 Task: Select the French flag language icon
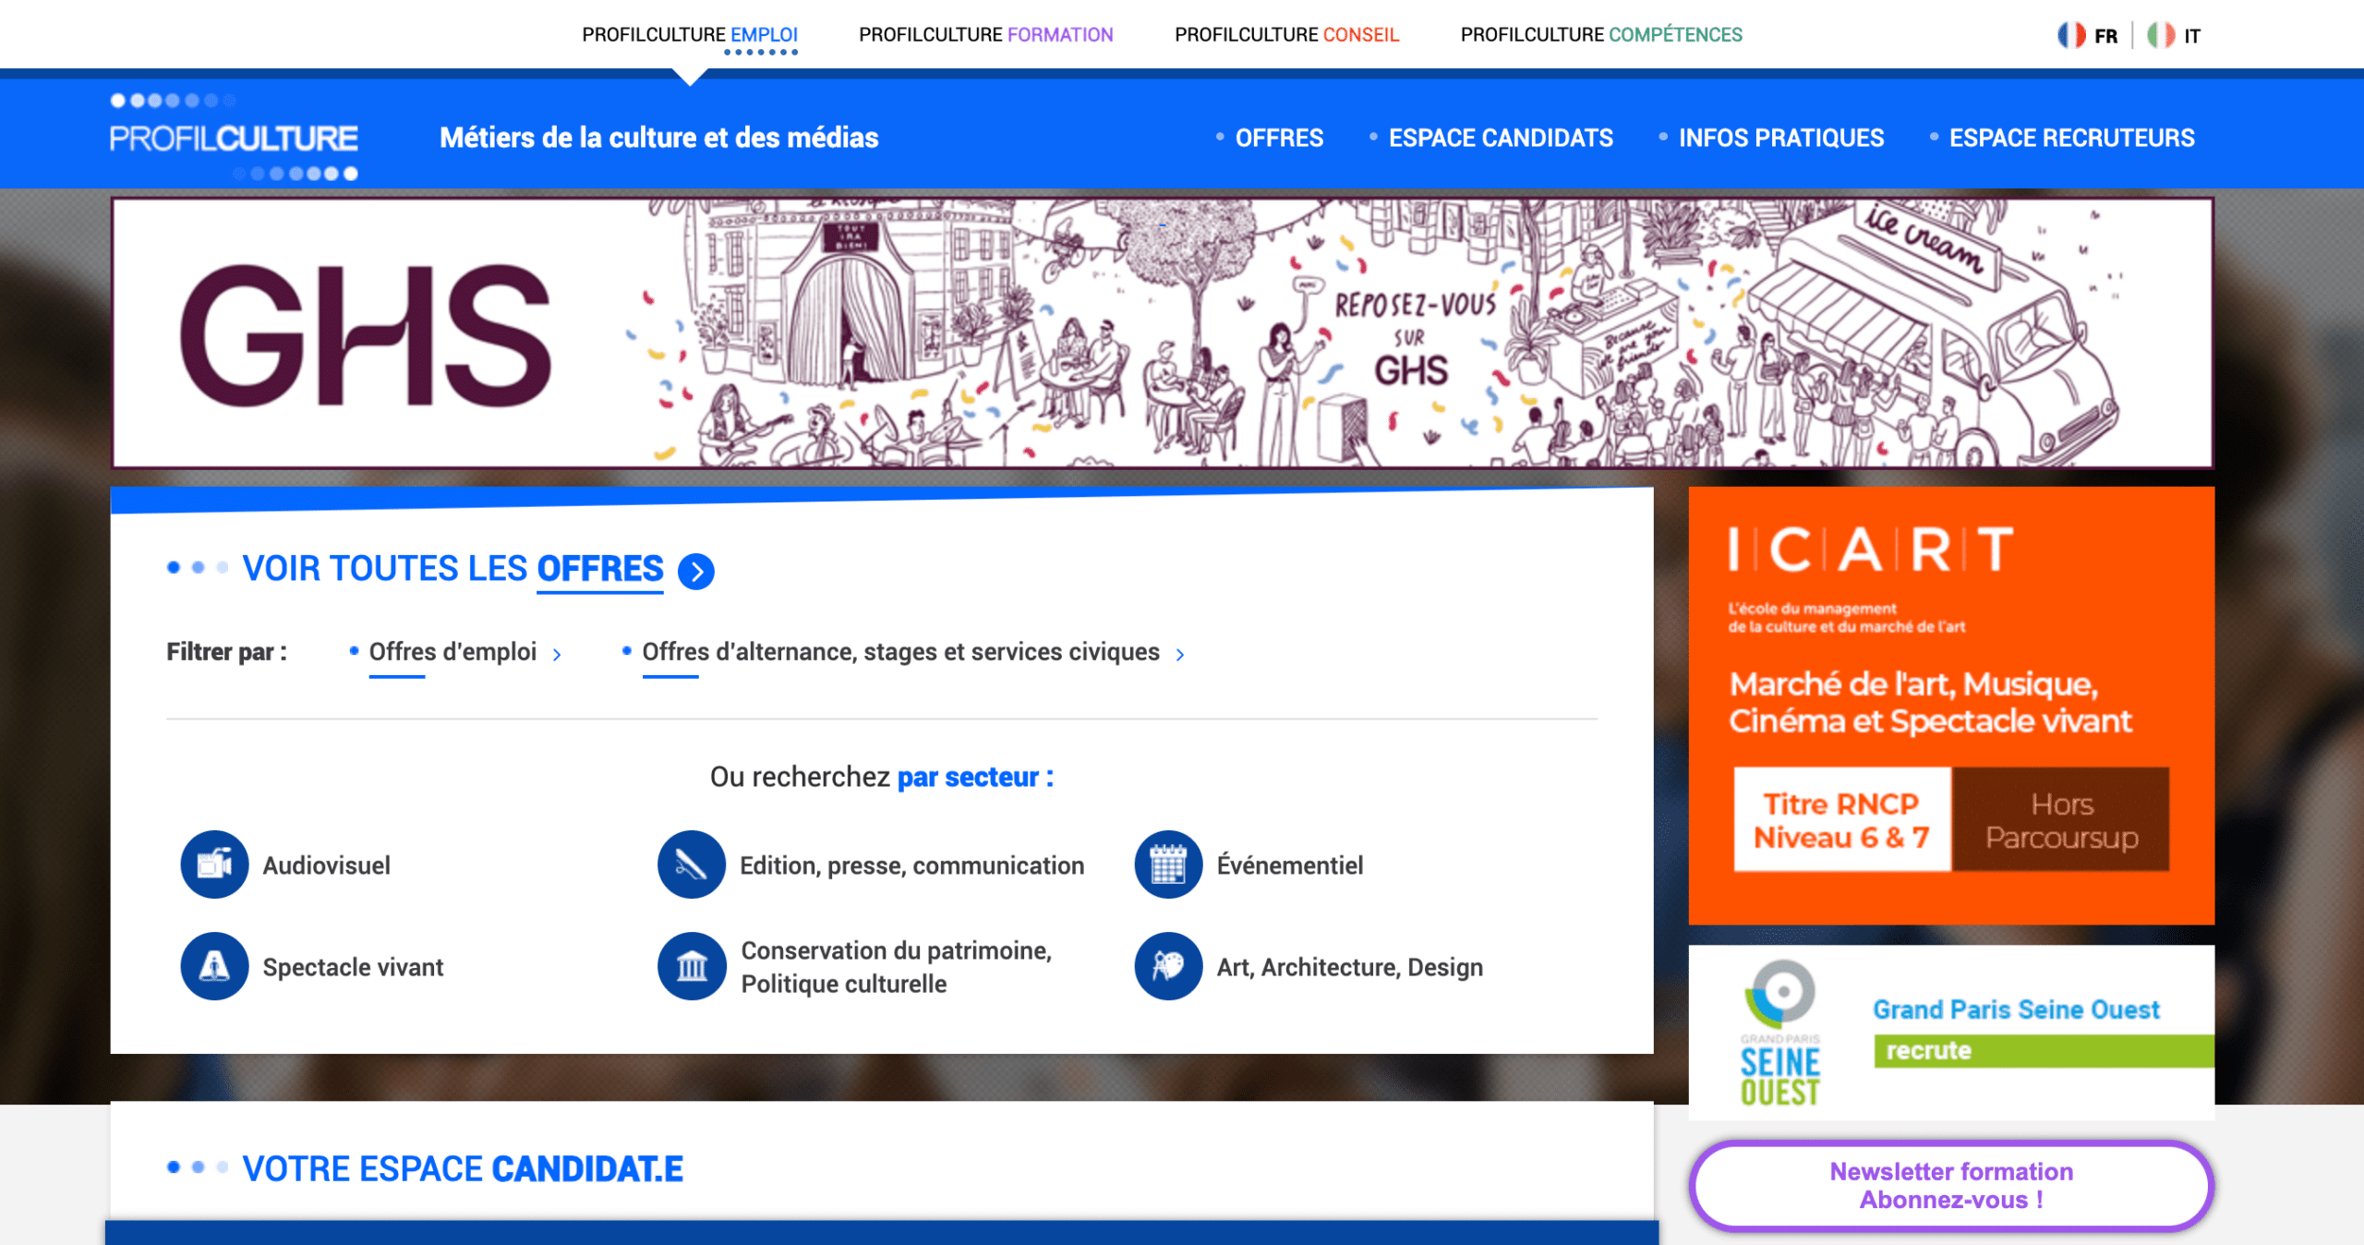(x=2071, y=35)
